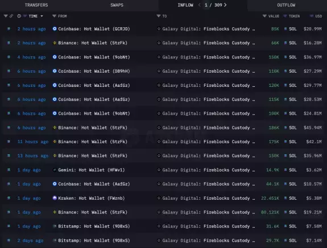Switch to the SWAPS tab

click(x=117, y=5)
